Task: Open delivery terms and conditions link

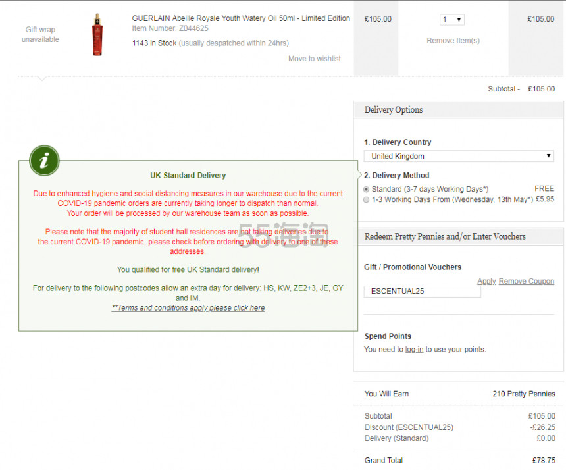Action: (x=188, y=308)
